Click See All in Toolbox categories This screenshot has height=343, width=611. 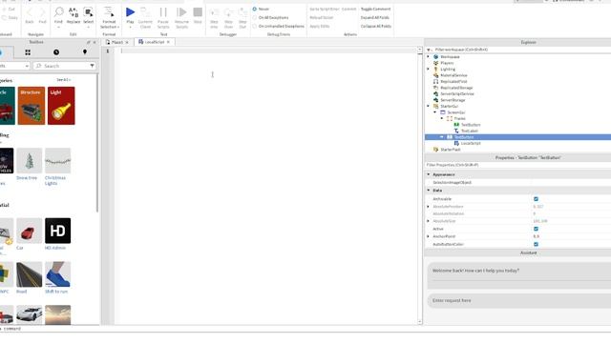(64, 80)
